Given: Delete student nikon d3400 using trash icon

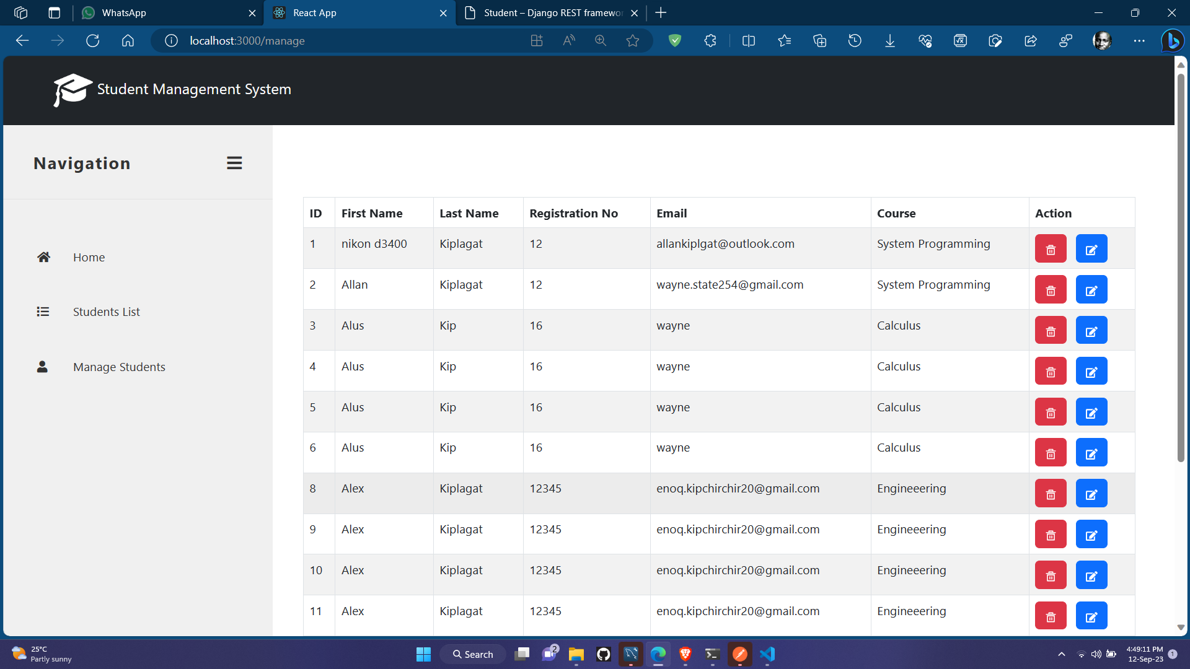Looking at the screenshot, I should (x=1051, y=248).
